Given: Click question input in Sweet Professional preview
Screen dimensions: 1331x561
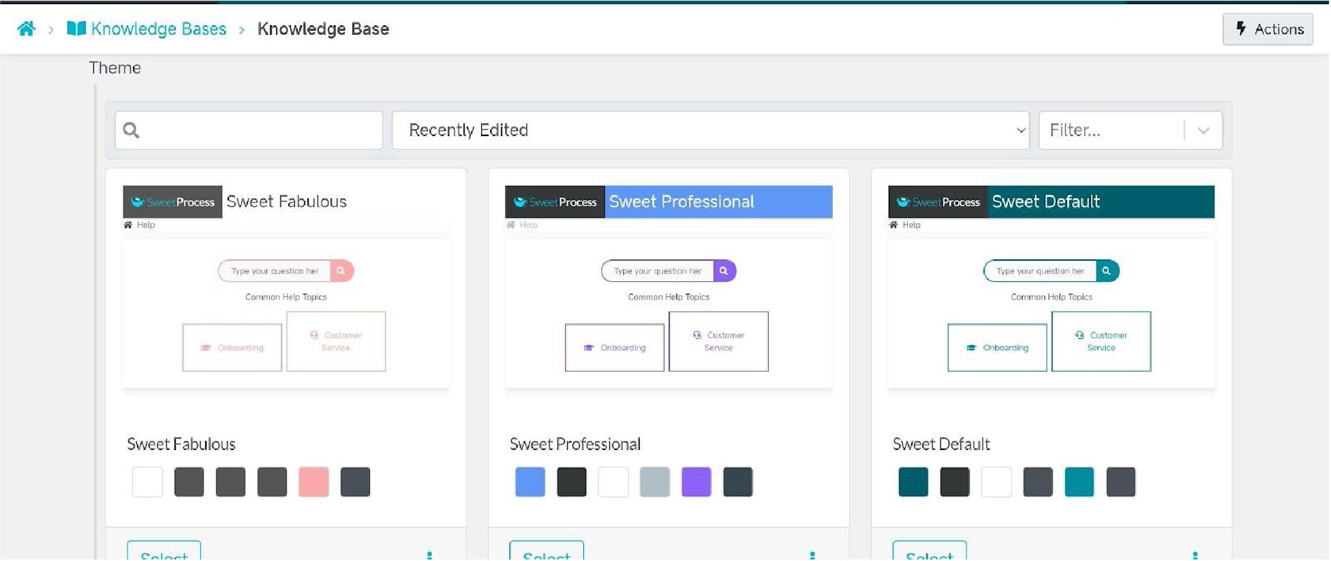Looking at the screenshot, I should coord(658,271).
